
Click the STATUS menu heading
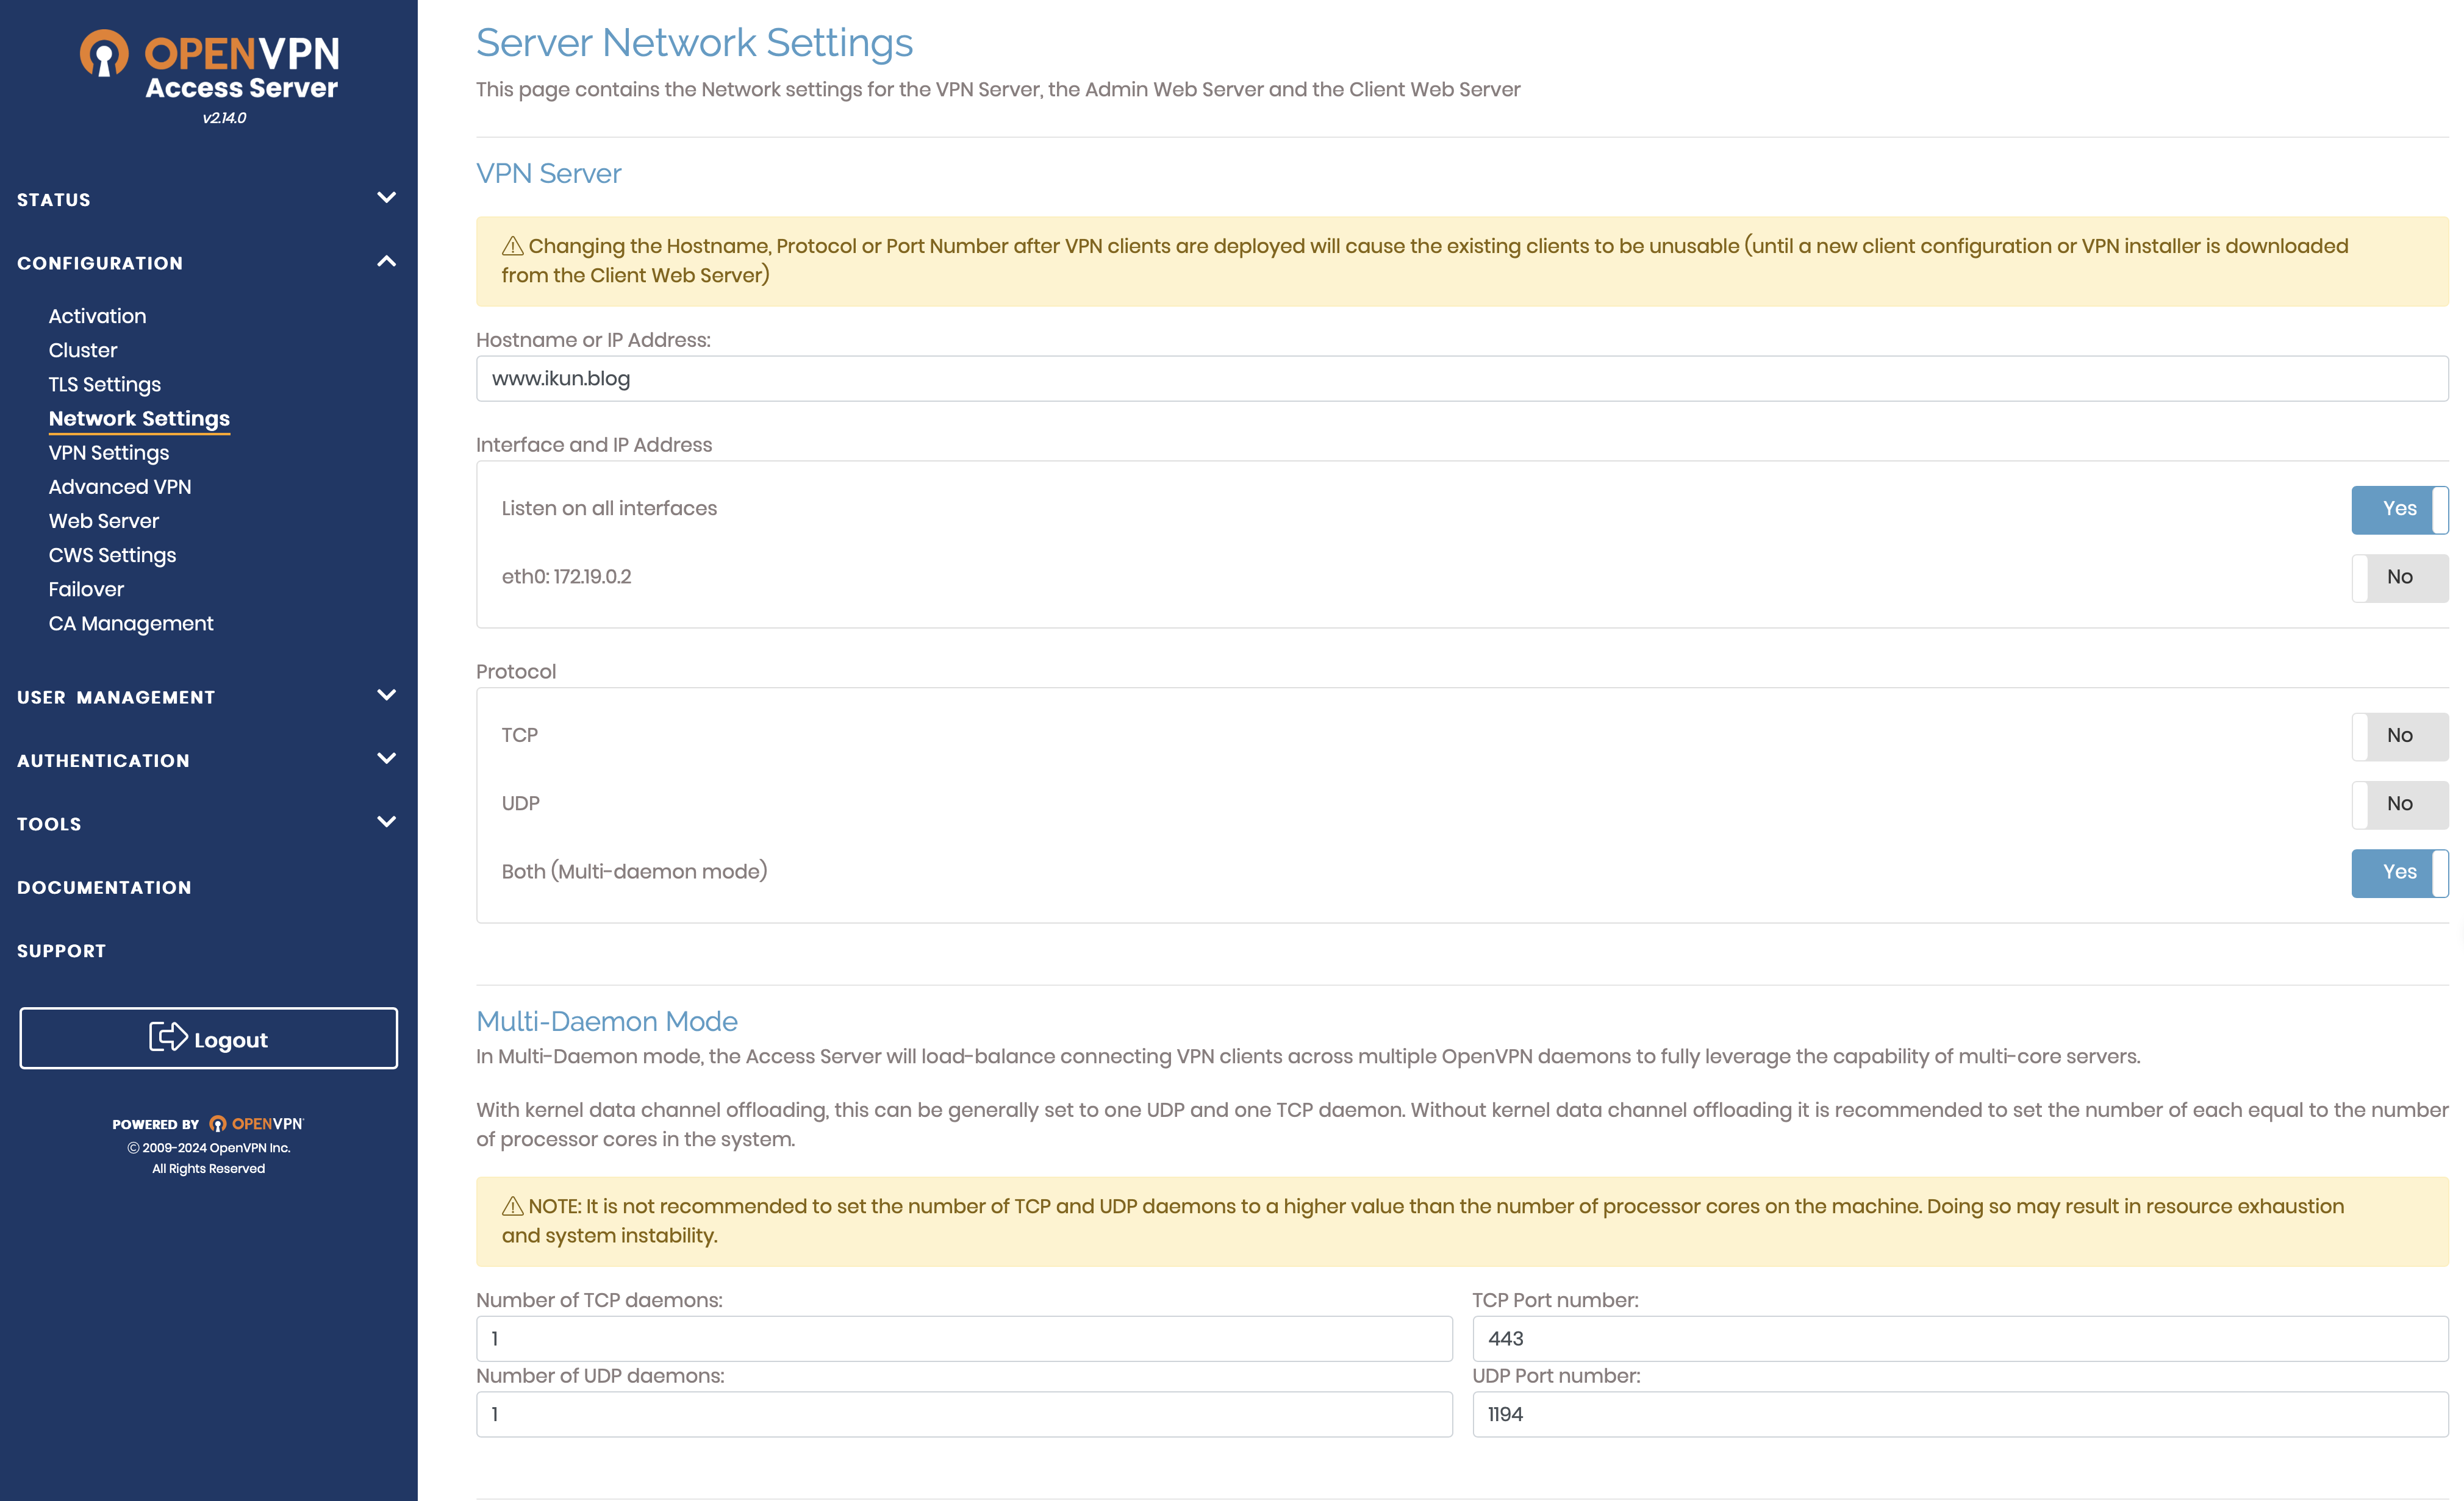pos(54,200)
